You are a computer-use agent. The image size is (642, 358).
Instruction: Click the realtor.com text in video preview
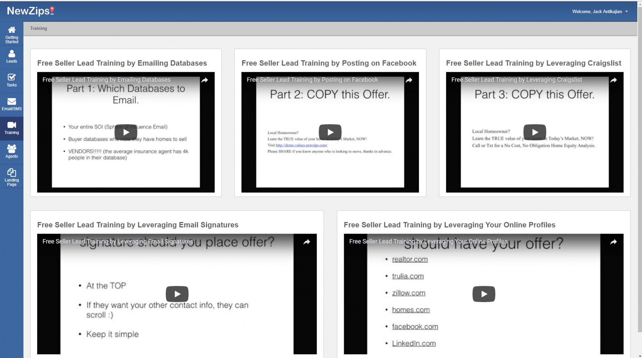point(410,259)
